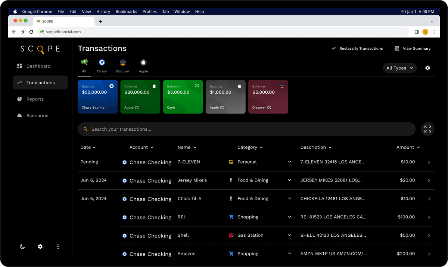Expand category dropdown for 7-ELEVEN row
The width and height of the screenshot is (448, 267).
click(289, 162)
